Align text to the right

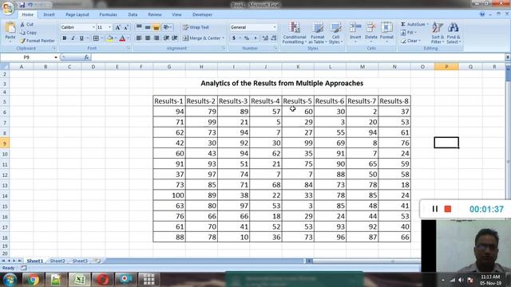coord(156,38)
